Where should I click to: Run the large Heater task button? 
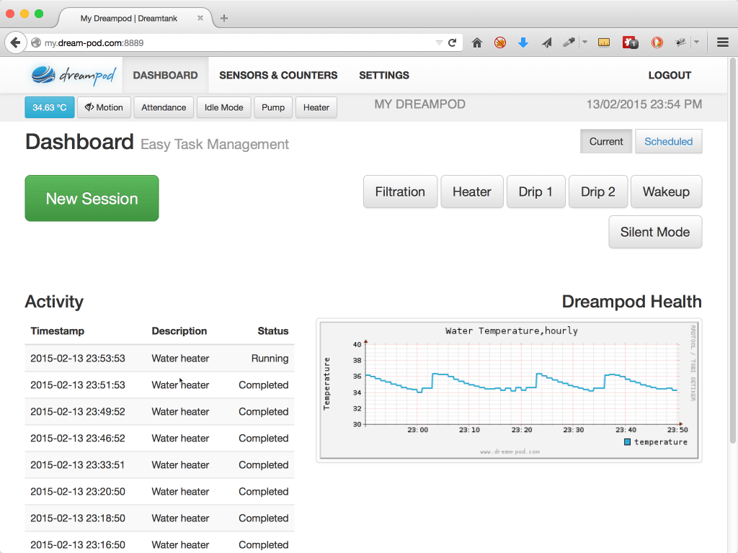click(472, 192)
